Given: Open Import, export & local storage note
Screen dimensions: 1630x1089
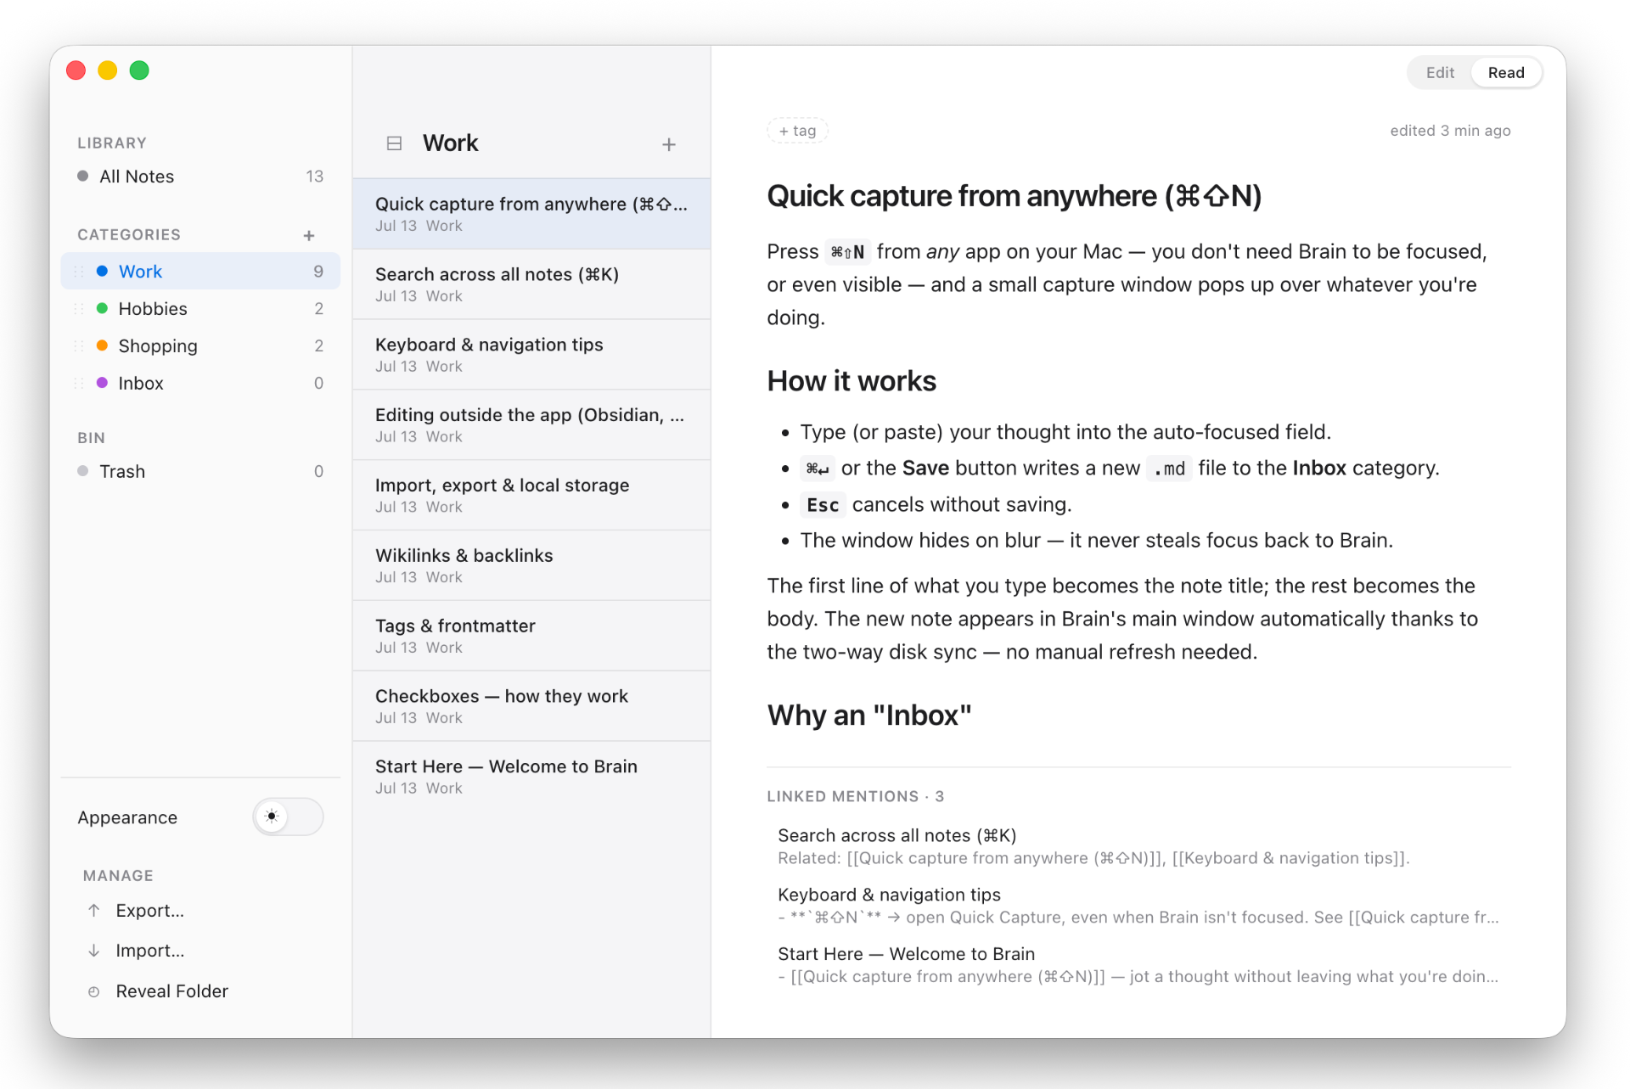Looking at the screenshot, I should point(531,496).
